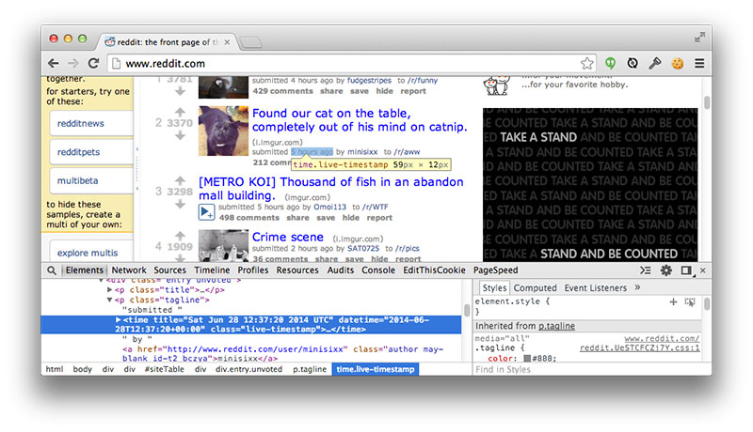The width and height of the screenshot is (753, 432).
Task: Expand the METRO KOI media play button
Action: coord(206,211)
